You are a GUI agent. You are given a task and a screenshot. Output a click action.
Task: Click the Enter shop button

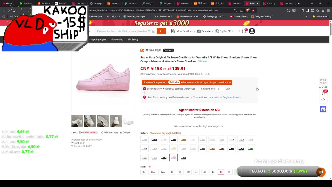pyautogui.click(x=168, y=50)
